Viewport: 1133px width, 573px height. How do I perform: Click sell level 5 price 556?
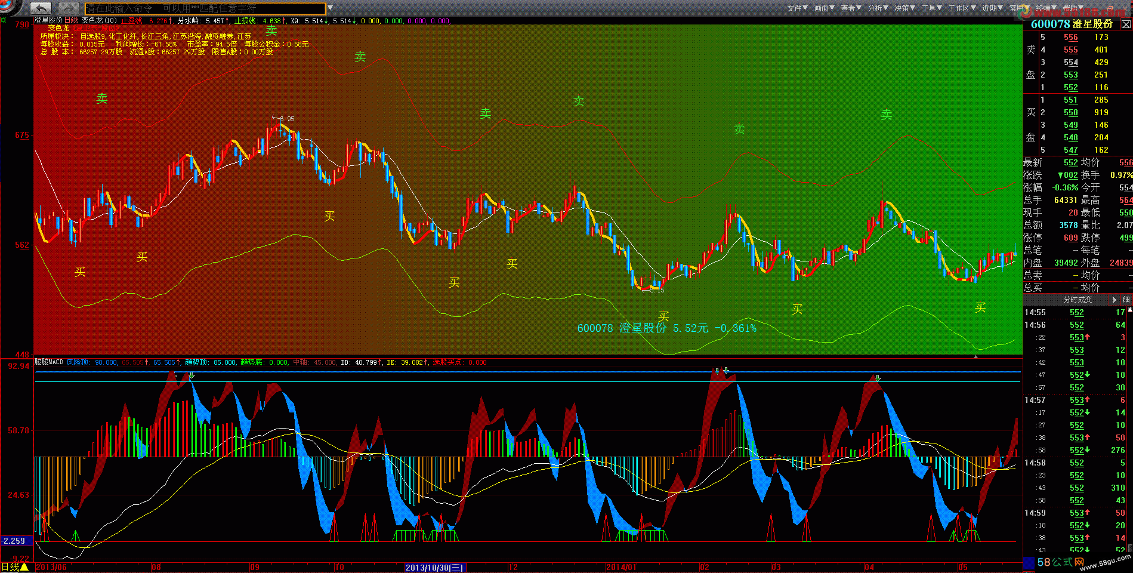click(x=1071, y=37)
